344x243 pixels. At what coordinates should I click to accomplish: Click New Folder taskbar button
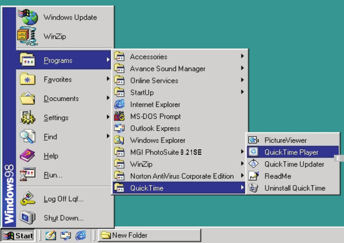coord(149,235)
